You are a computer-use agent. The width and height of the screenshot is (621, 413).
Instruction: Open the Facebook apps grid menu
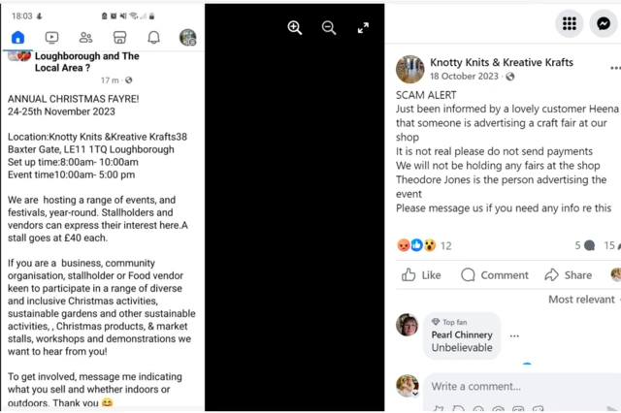570,24
